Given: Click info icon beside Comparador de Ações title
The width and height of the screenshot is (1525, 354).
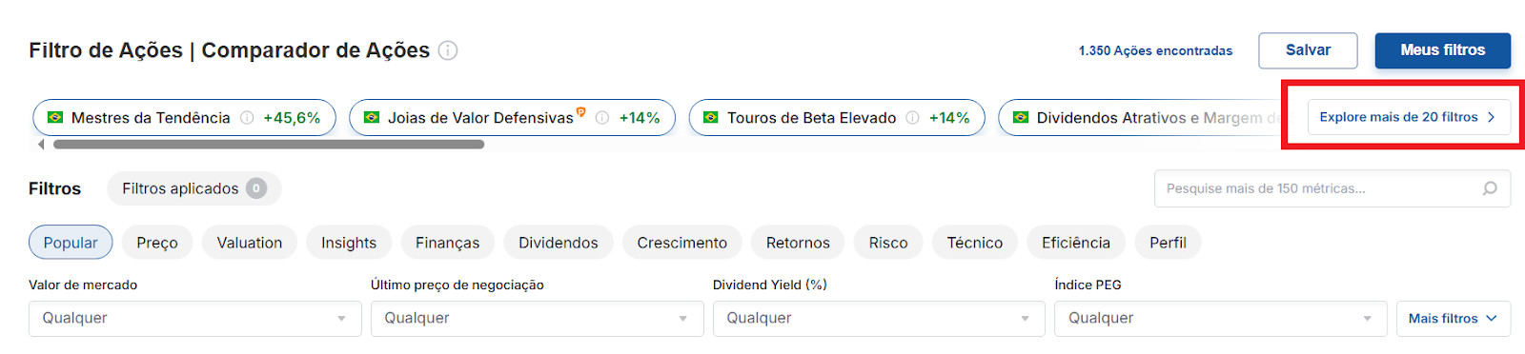Looking at the screenshot, I should coord(448,50).
